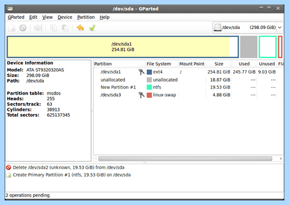Click the keys lock icon for /dev/sda3
289x205 pixels.
[x=141, y=95]
